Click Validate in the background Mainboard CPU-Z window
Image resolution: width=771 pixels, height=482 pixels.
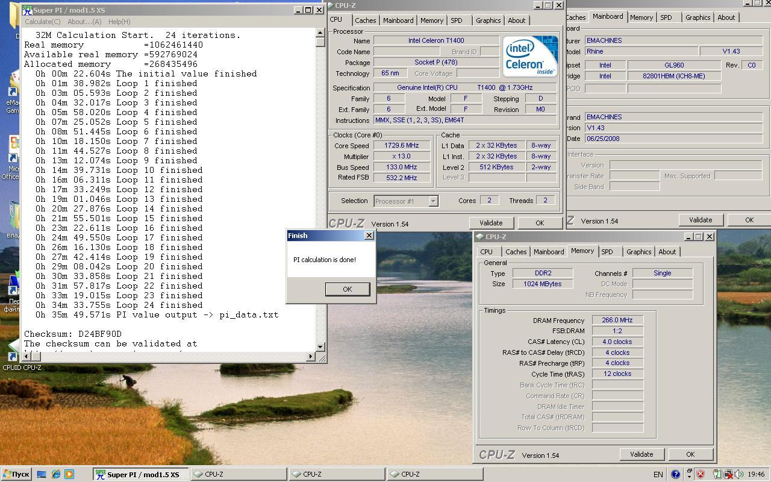701,220
